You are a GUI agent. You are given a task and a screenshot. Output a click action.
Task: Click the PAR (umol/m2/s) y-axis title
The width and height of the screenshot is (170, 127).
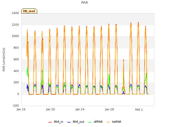tap(4, 60)
